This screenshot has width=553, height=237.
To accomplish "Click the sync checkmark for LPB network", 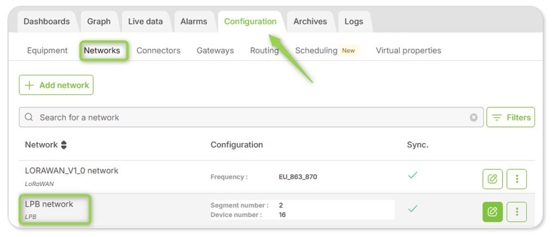I will tap(412, 209).
